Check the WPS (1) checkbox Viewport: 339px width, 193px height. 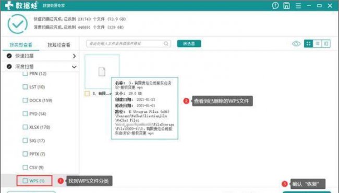pos(25,181)
